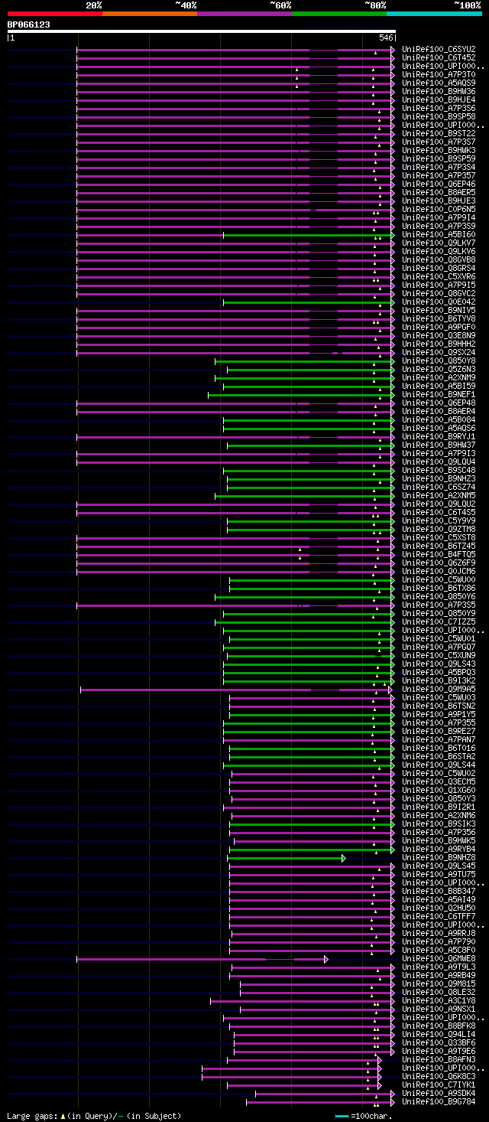This screenshot has height=1122, width=489.
Task: Select hit label UniRef100_C6SZ74
Action: 439,488
